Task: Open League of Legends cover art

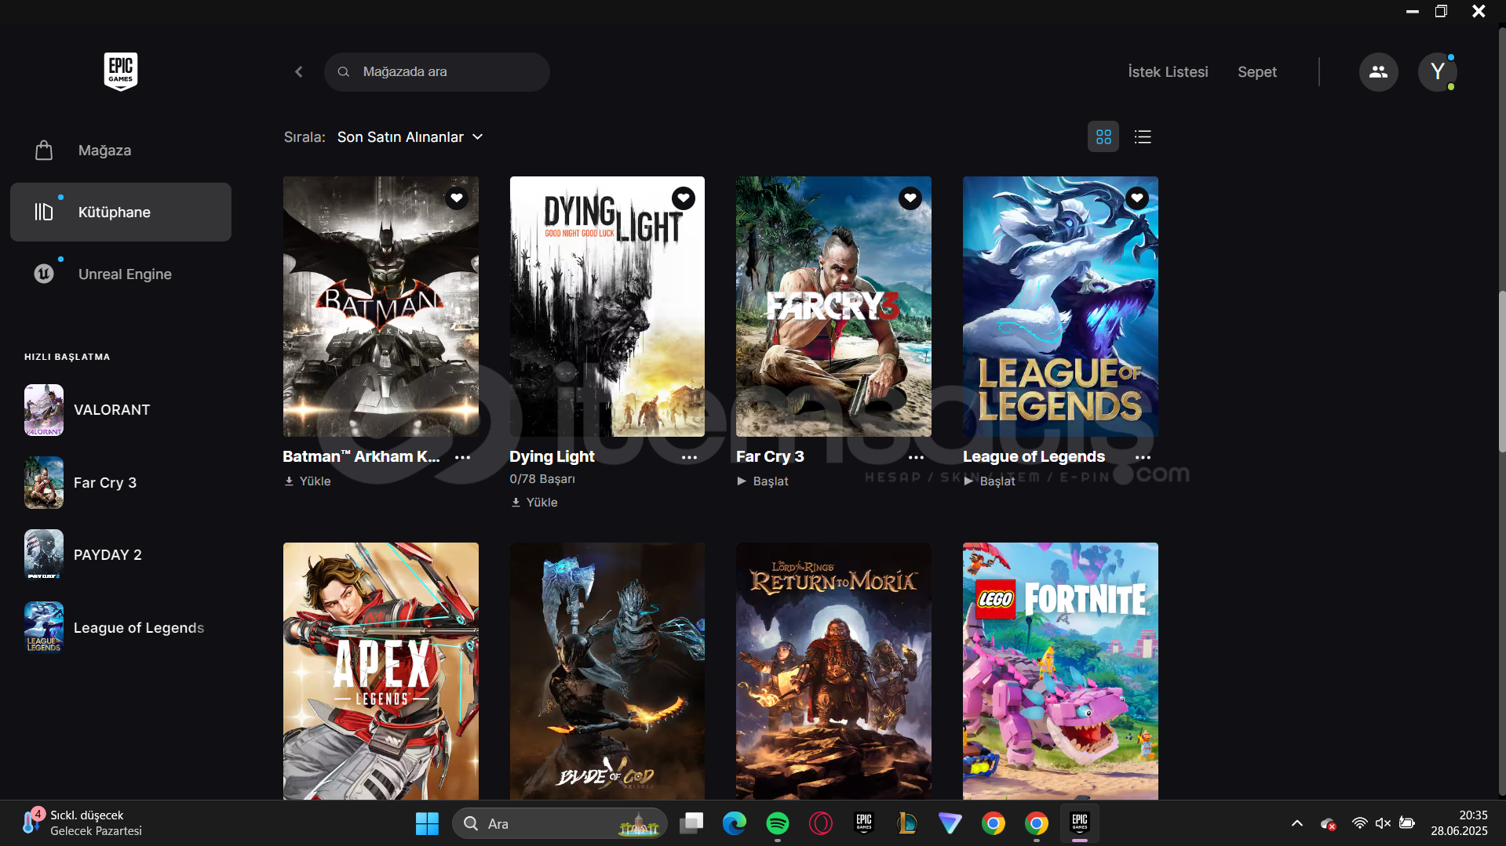Action: (x=1060, y=307)
